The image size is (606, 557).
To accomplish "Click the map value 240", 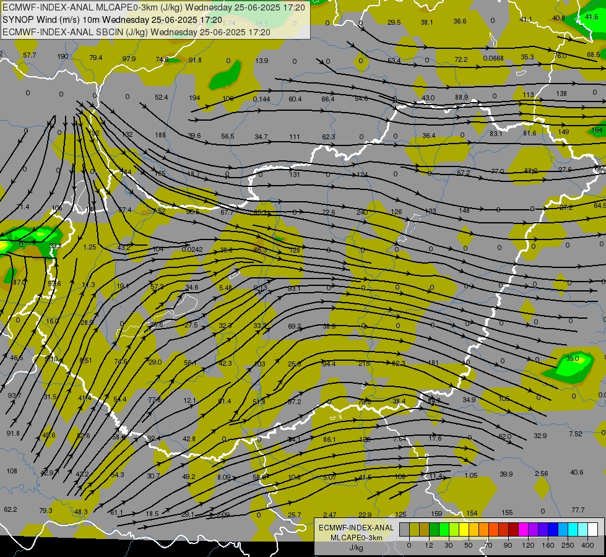I will coord(362,212).
